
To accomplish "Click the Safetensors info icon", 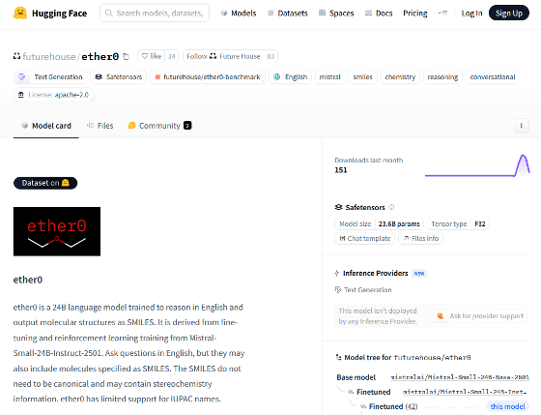I will pos(391,207).
